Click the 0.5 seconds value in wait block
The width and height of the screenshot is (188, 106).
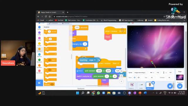(77, 27)
